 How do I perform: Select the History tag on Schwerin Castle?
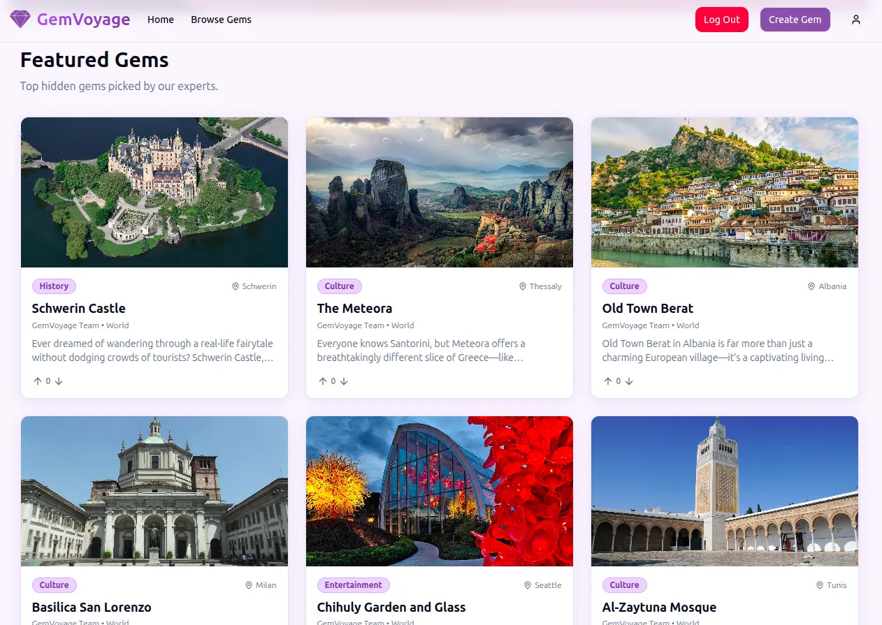pyautogui.click(x=54, y=286)
